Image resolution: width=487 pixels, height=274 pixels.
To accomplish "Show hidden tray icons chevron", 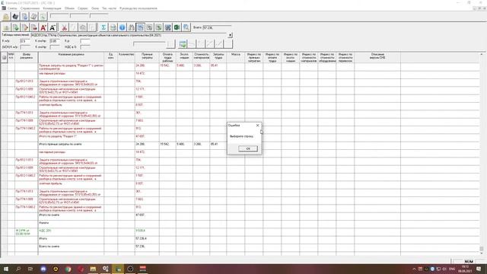I will [414, 269].
